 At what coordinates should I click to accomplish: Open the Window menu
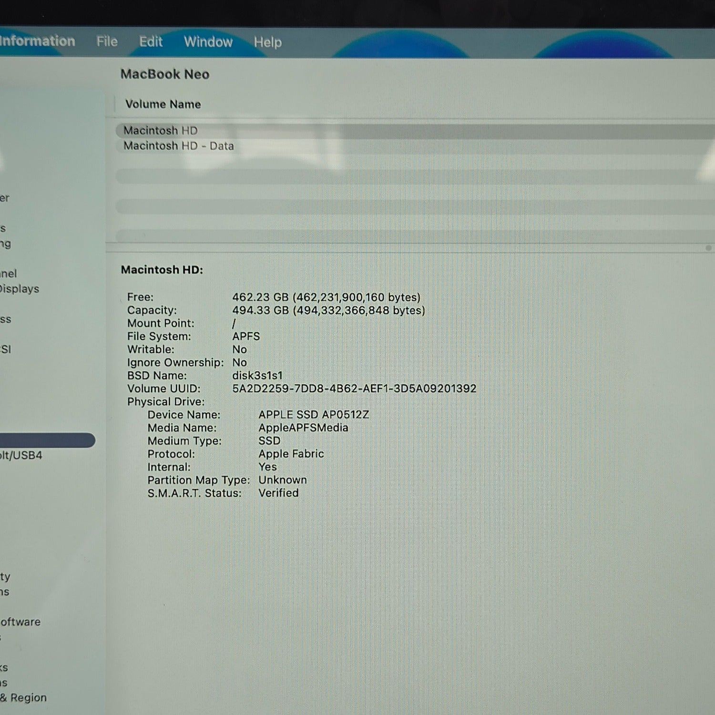pos(208,42)
